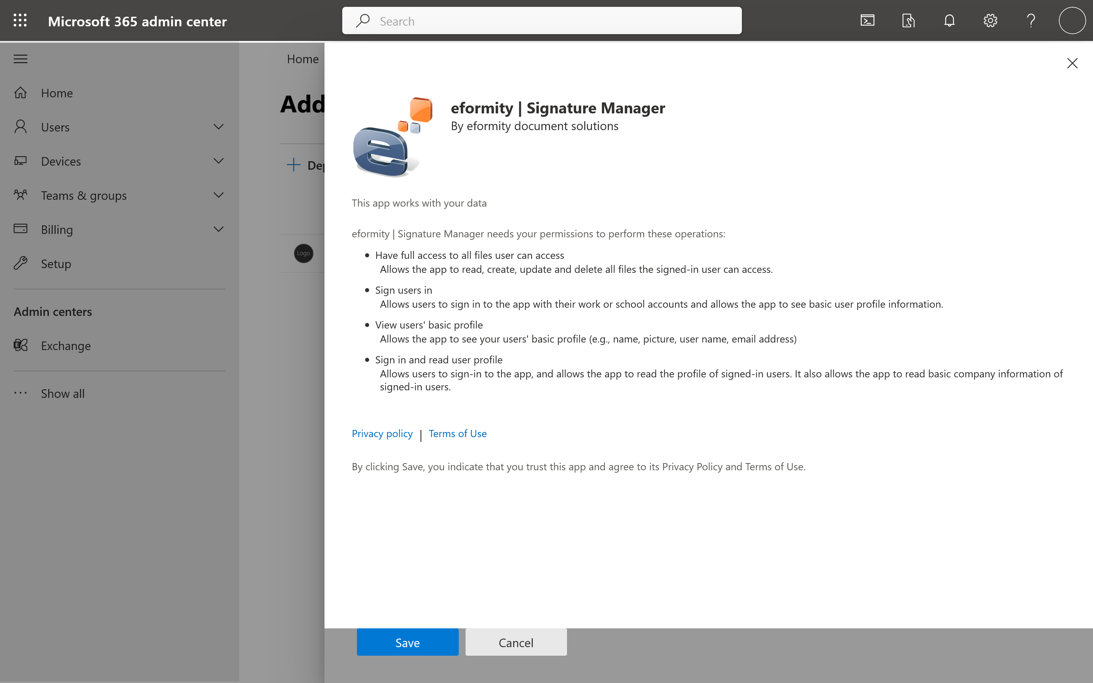Click the account profile circle
This screenshot has width=1093, height=683.
coord(1072,20)
